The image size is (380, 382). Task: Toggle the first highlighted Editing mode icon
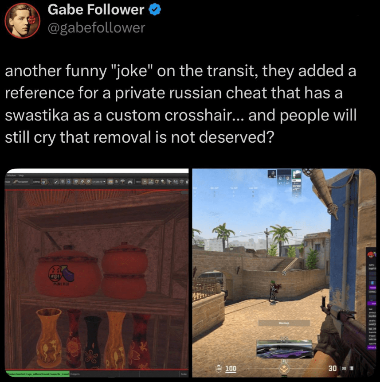click(x=43, y=182)
